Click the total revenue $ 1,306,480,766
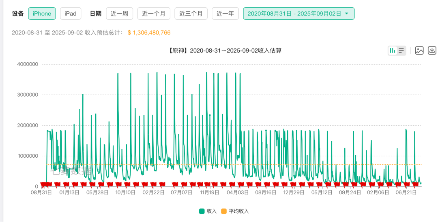The width and height of the screenshot is (438, 222). pos(149,33)
